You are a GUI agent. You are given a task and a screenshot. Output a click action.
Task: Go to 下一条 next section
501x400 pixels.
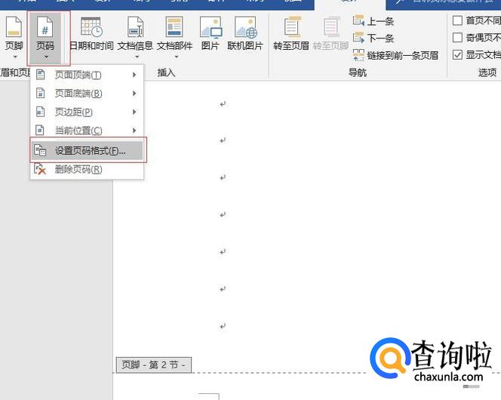[x=373, y=38]
